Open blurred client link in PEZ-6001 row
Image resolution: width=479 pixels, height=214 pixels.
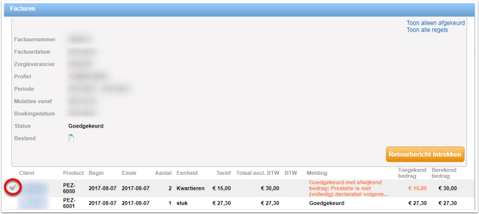pyautogui.click(x=33, y=203)
